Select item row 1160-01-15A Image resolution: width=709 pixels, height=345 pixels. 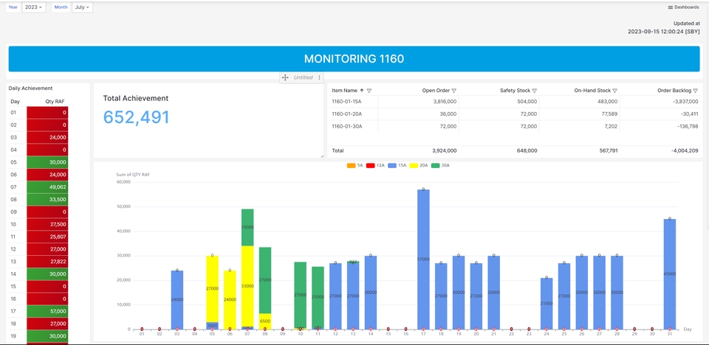click(515, 102)
